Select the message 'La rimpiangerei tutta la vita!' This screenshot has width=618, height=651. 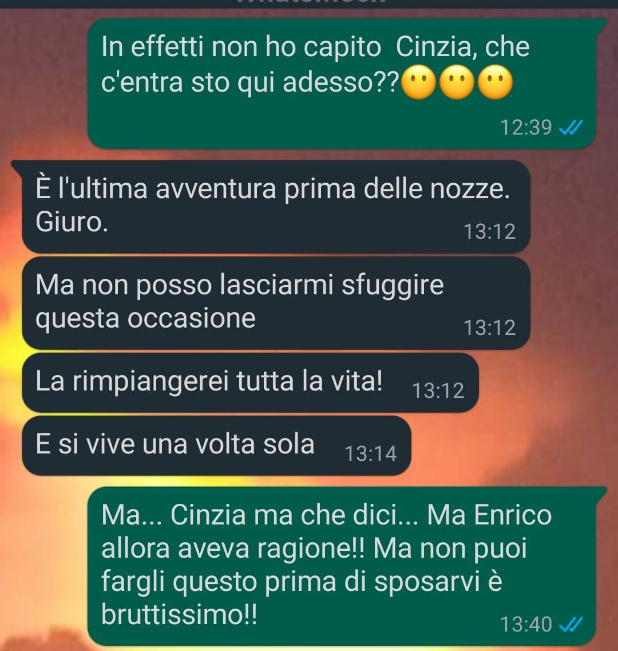(x=250, y=382)
